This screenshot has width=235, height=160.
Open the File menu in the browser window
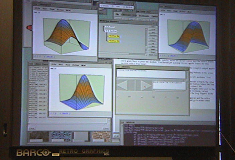click(x=117, y=15)
